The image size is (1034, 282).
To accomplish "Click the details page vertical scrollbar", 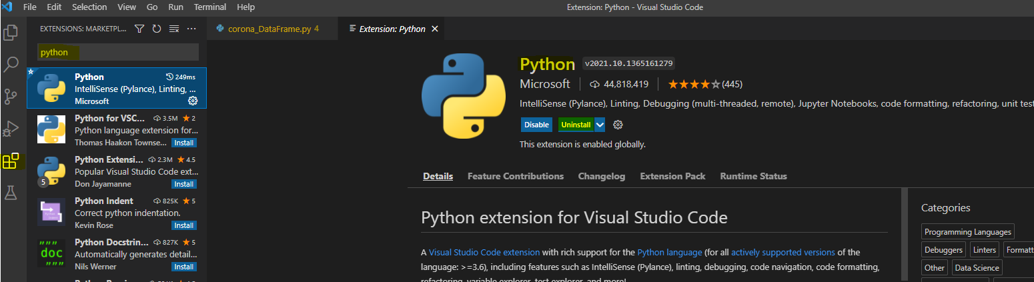I will (905, 235).
